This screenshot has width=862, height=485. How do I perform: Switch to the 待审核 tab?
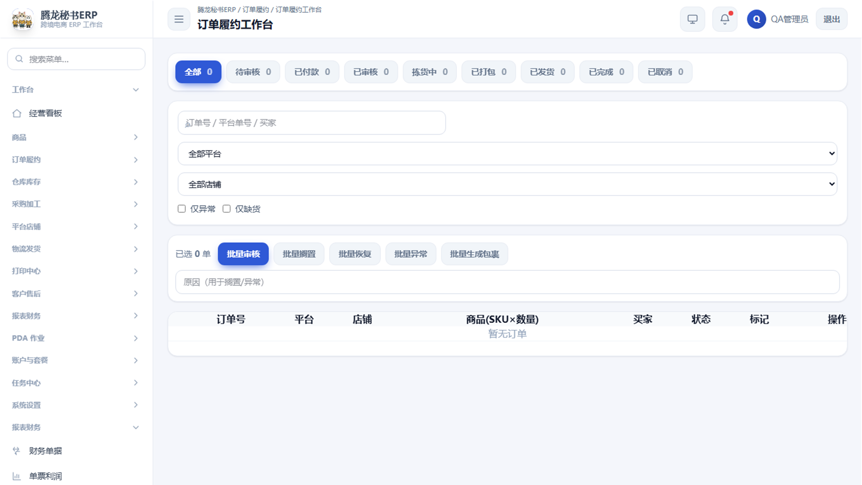point(253,72)
